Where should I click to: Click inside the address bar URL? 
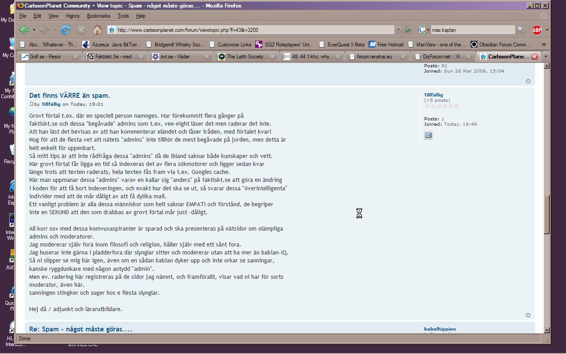[252, 30]
